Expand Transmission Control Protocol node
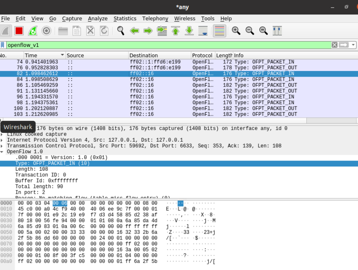 (x=2, y=146)
